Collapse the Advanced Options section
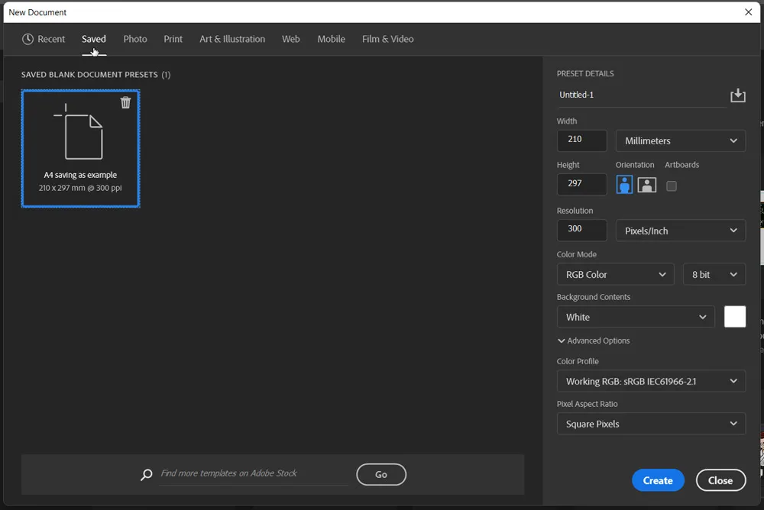 tap(594, 341)
